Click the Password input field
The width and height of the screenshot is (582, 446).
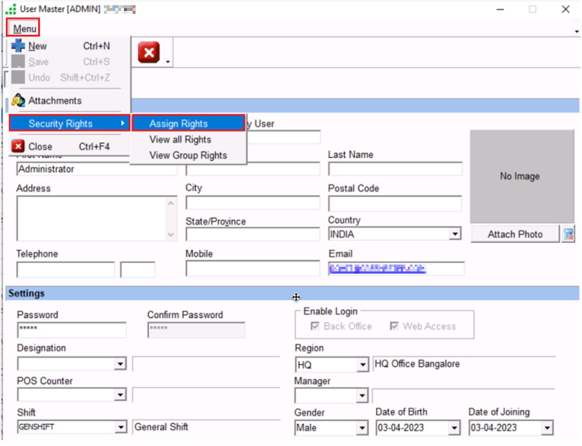(71, 330)
